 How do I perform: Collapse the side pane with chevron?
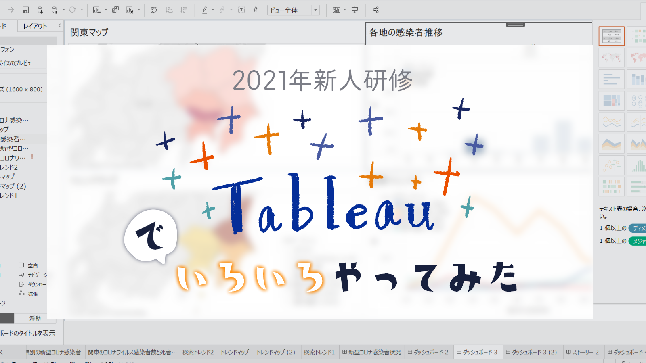coord(59,25)
